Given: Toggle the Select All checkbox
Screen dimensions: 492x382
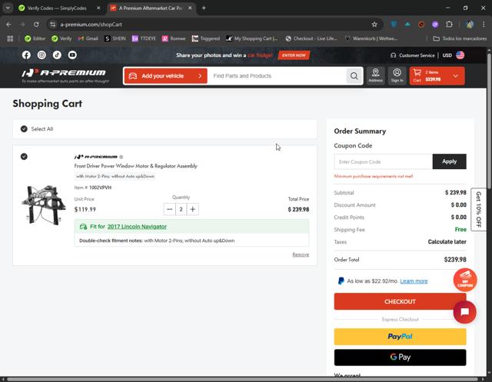Looking at the screenshot, I should coord(24,129).
